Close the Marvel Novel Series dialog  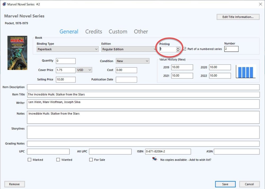(260, 4)
